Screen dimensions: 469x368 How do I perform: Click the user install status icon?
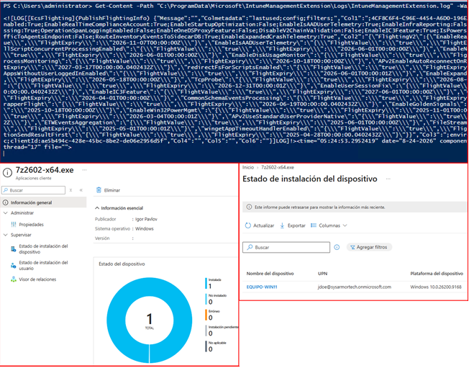tap(14, 266)
